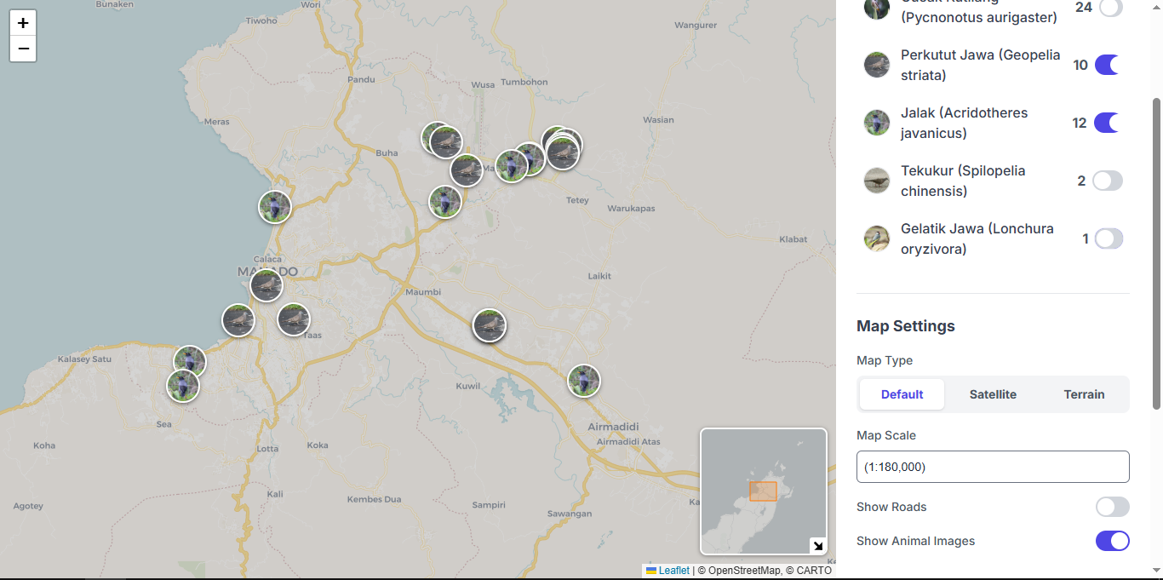Turn on the Show Roads switch

click(x=1112, y=507)
